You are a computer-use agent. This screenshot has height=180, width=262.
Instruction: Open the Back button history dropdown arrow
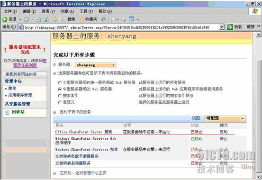click(20, 19)
